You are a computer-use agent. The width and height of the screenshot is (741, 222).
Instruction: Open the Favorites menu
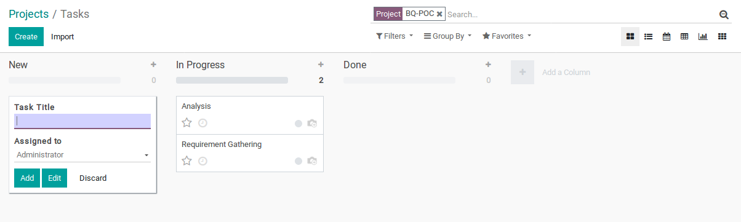pyautogui.click(x=507, y=36)
